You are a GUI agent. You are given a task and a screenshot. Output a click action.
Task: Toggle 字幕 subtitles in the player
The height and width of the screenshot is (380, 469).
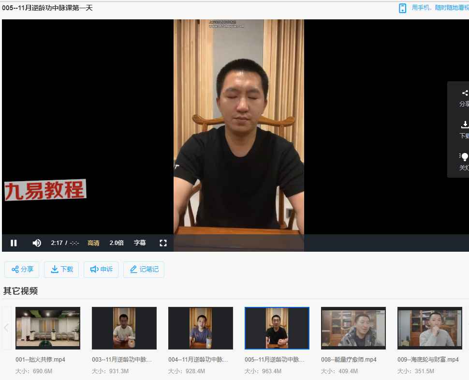(140, 243)
